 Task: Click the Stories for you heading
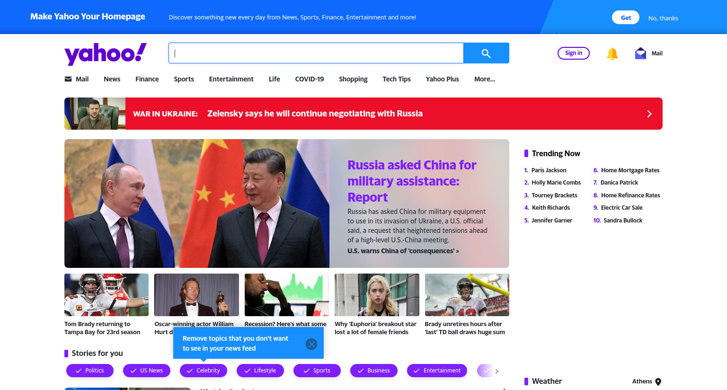tap(97, 353)
